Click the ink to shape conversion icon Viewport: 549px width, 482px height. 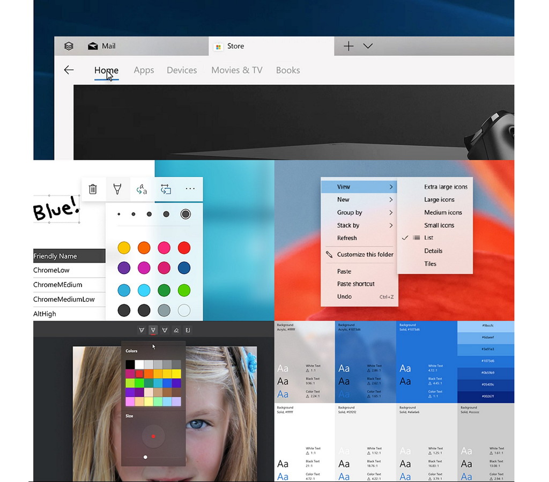(x=166, y=189)
